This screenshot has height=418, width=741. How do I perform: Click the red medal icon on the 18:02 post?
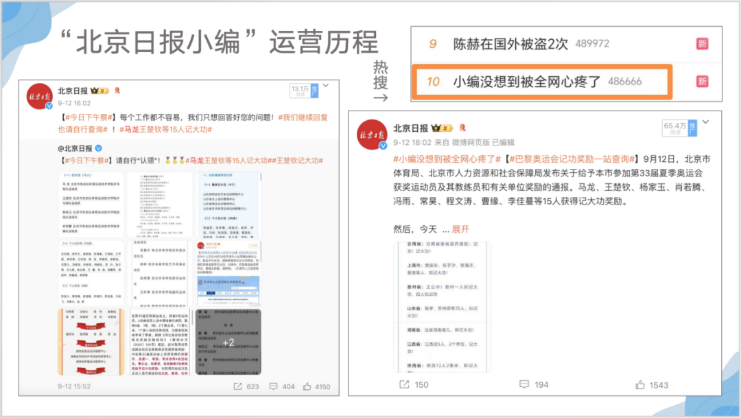(x=462, y=128)
